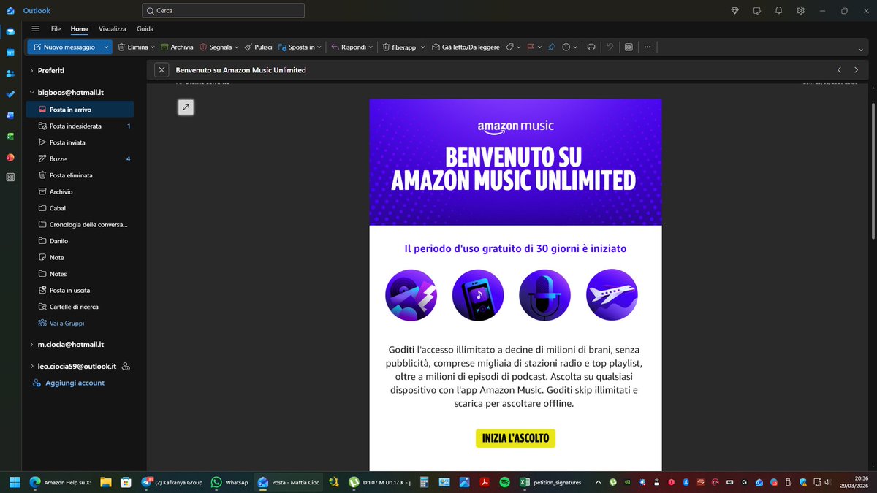The height and width of the screenshot is (493, 877).
Task: Open the Cartelle di ricerca folder
Action: [80, 307]
